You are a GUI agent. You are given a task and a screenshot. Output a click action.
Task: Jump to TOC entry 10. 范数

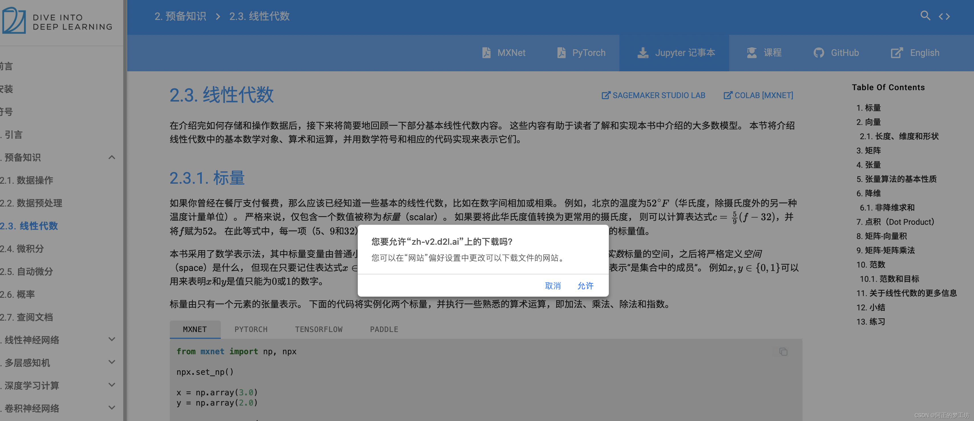pos(871,264)
